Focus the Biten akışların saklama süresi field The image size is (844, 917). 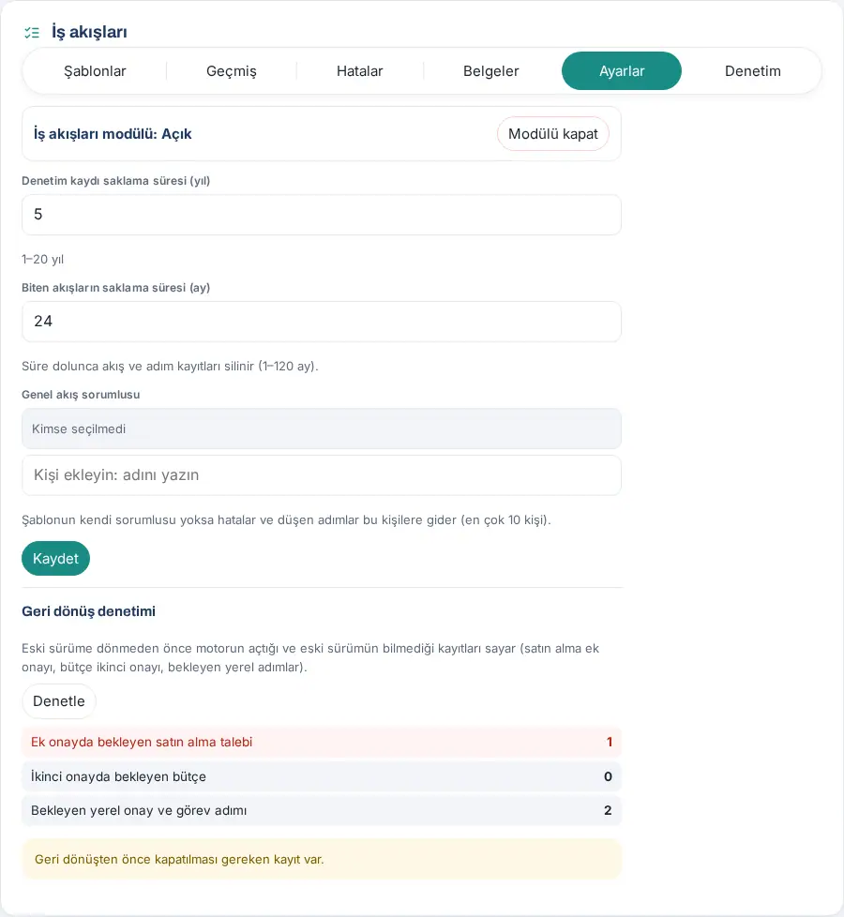click(x=322, y=322)
